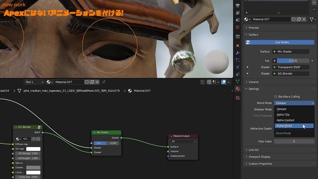Open the Output properties tab icon

(238, 5)
